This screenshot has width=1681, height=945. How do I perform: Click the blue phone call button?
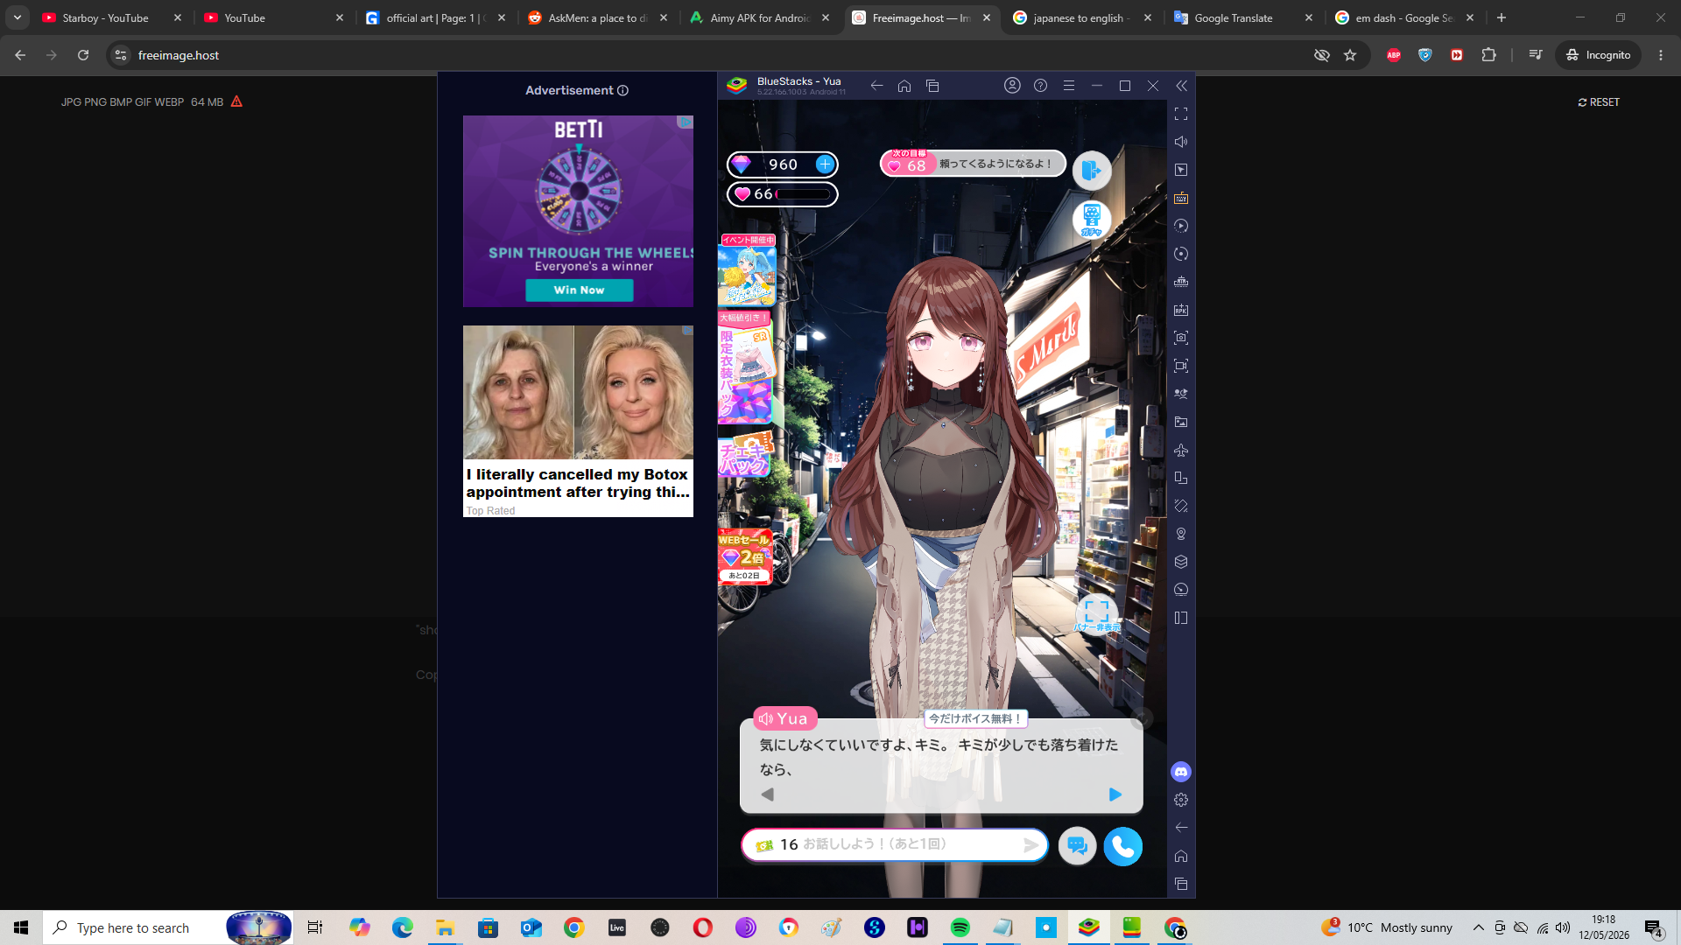pos(1122,846)
